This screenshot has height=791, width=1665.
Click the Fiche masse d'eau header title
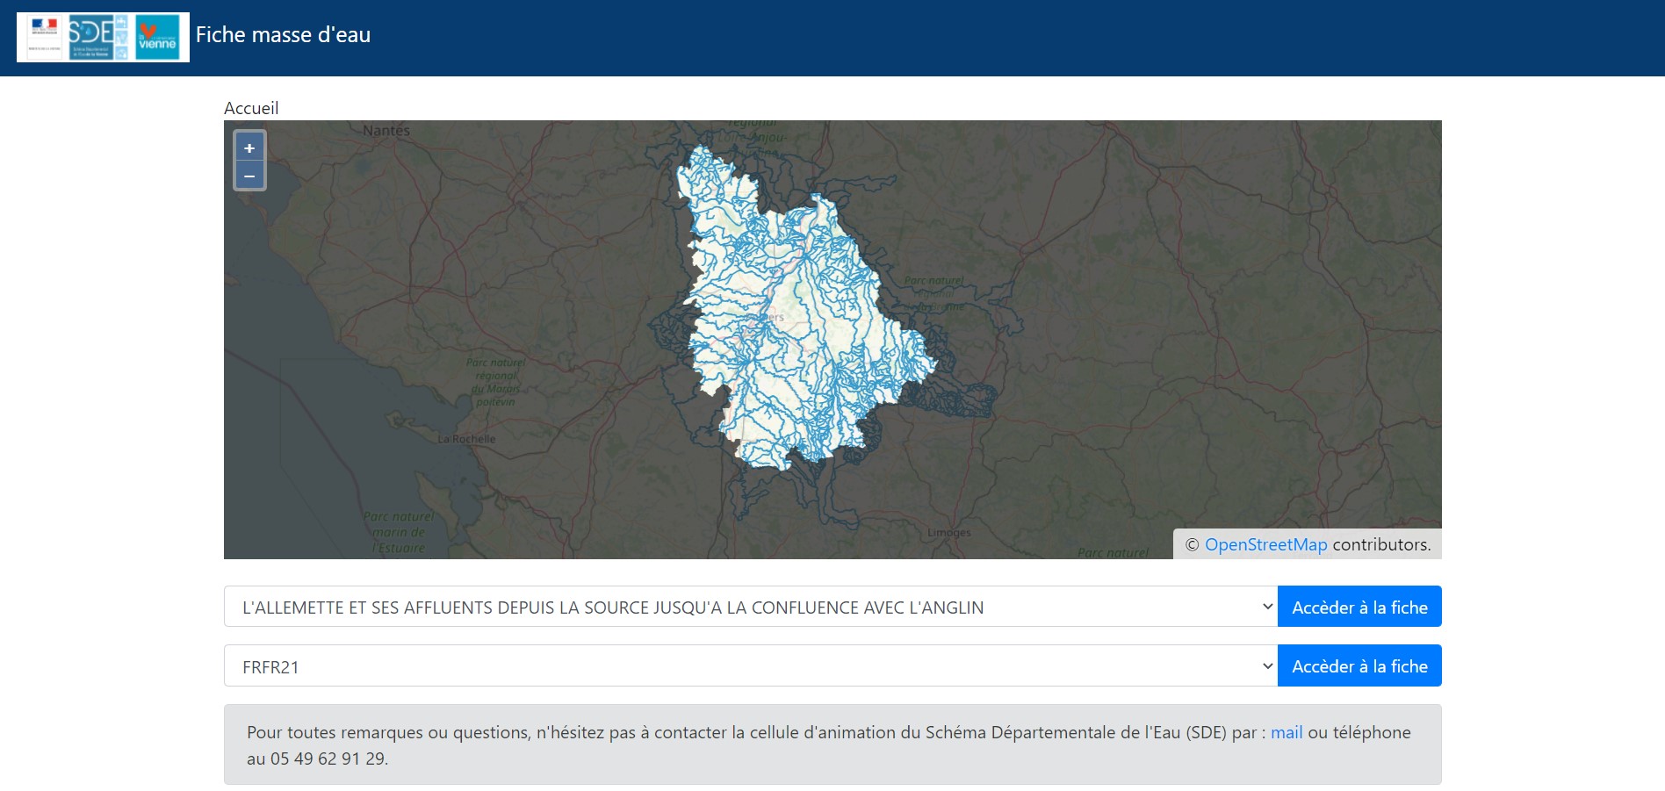(283, 35)
